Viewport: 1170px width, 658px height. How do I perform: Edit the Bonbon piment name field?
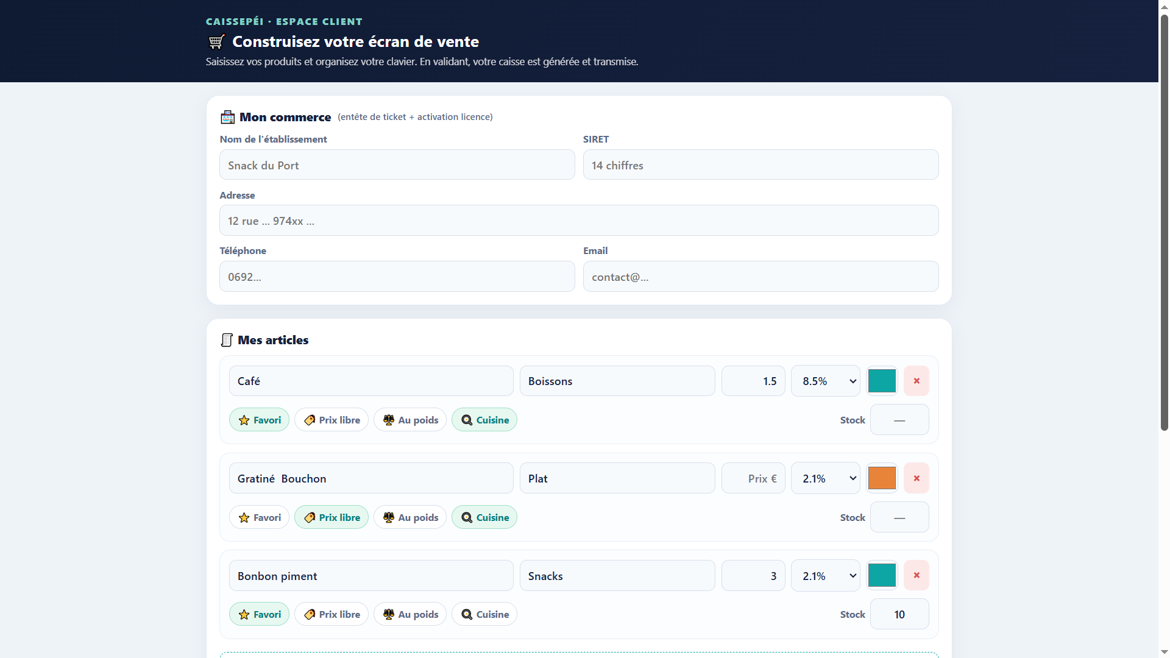(371, 575)
